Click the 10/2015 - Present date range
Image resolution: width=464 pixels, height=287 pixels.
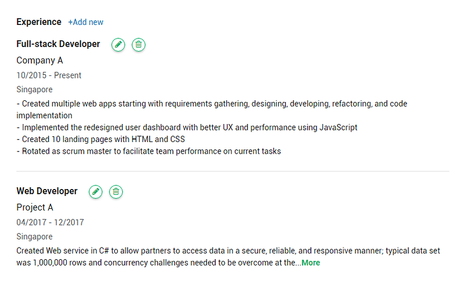pyautogui.click(x=49, y=75)
